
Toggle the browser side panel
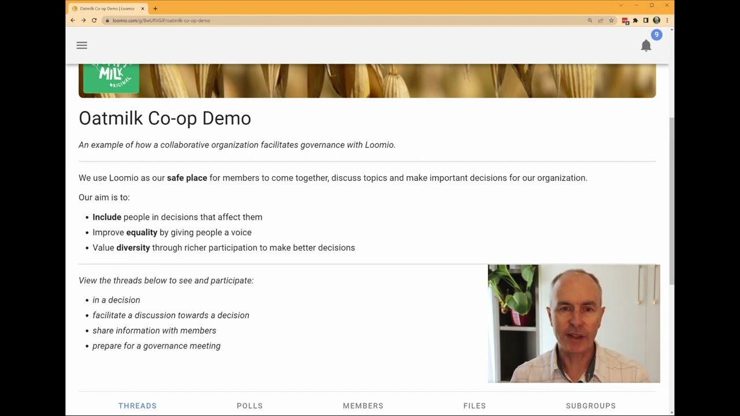tap(646, 20)
